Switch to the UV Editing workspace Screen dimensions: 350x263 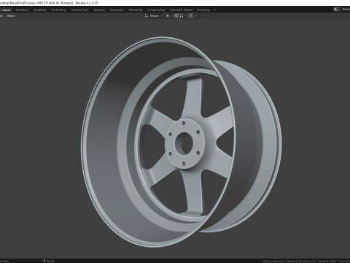58,10
